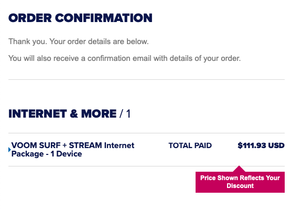Screen dimensions: 291x209
Task: Click the pointer arrow atop the discount badge
Action: click(239, 169)
